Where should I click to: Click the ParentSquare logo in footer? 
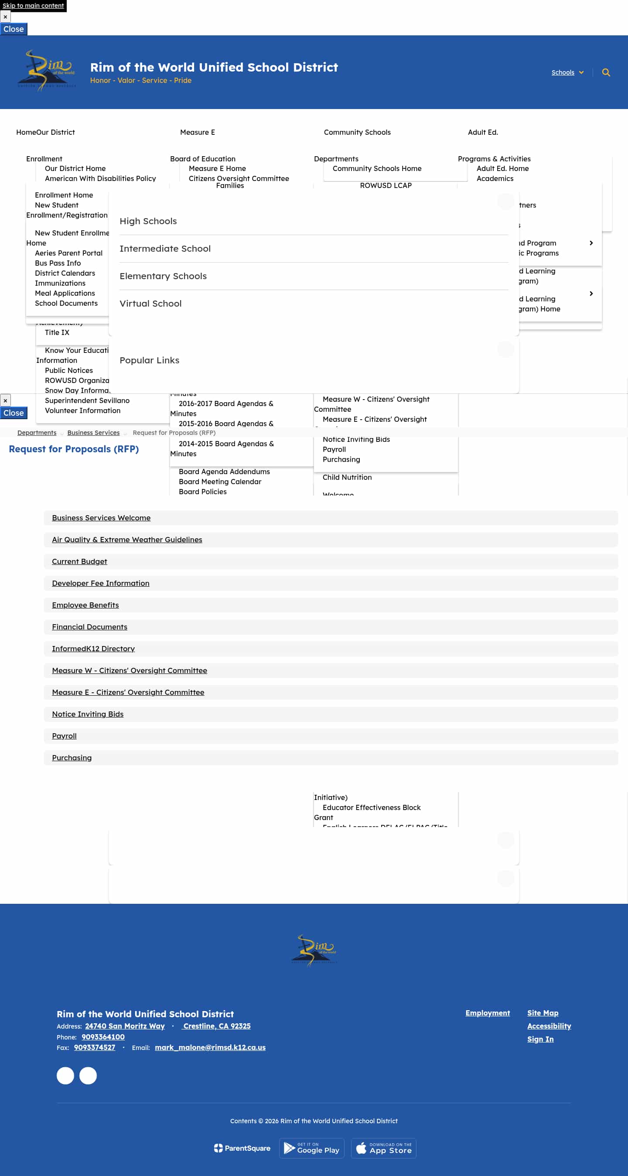(x=242, y=1148)
